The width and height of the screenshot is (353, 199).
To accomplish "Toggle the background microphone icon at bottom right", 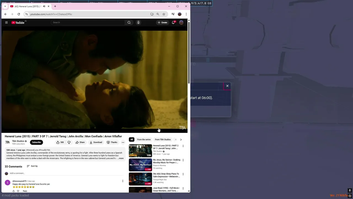I will [x=350, y=190].
